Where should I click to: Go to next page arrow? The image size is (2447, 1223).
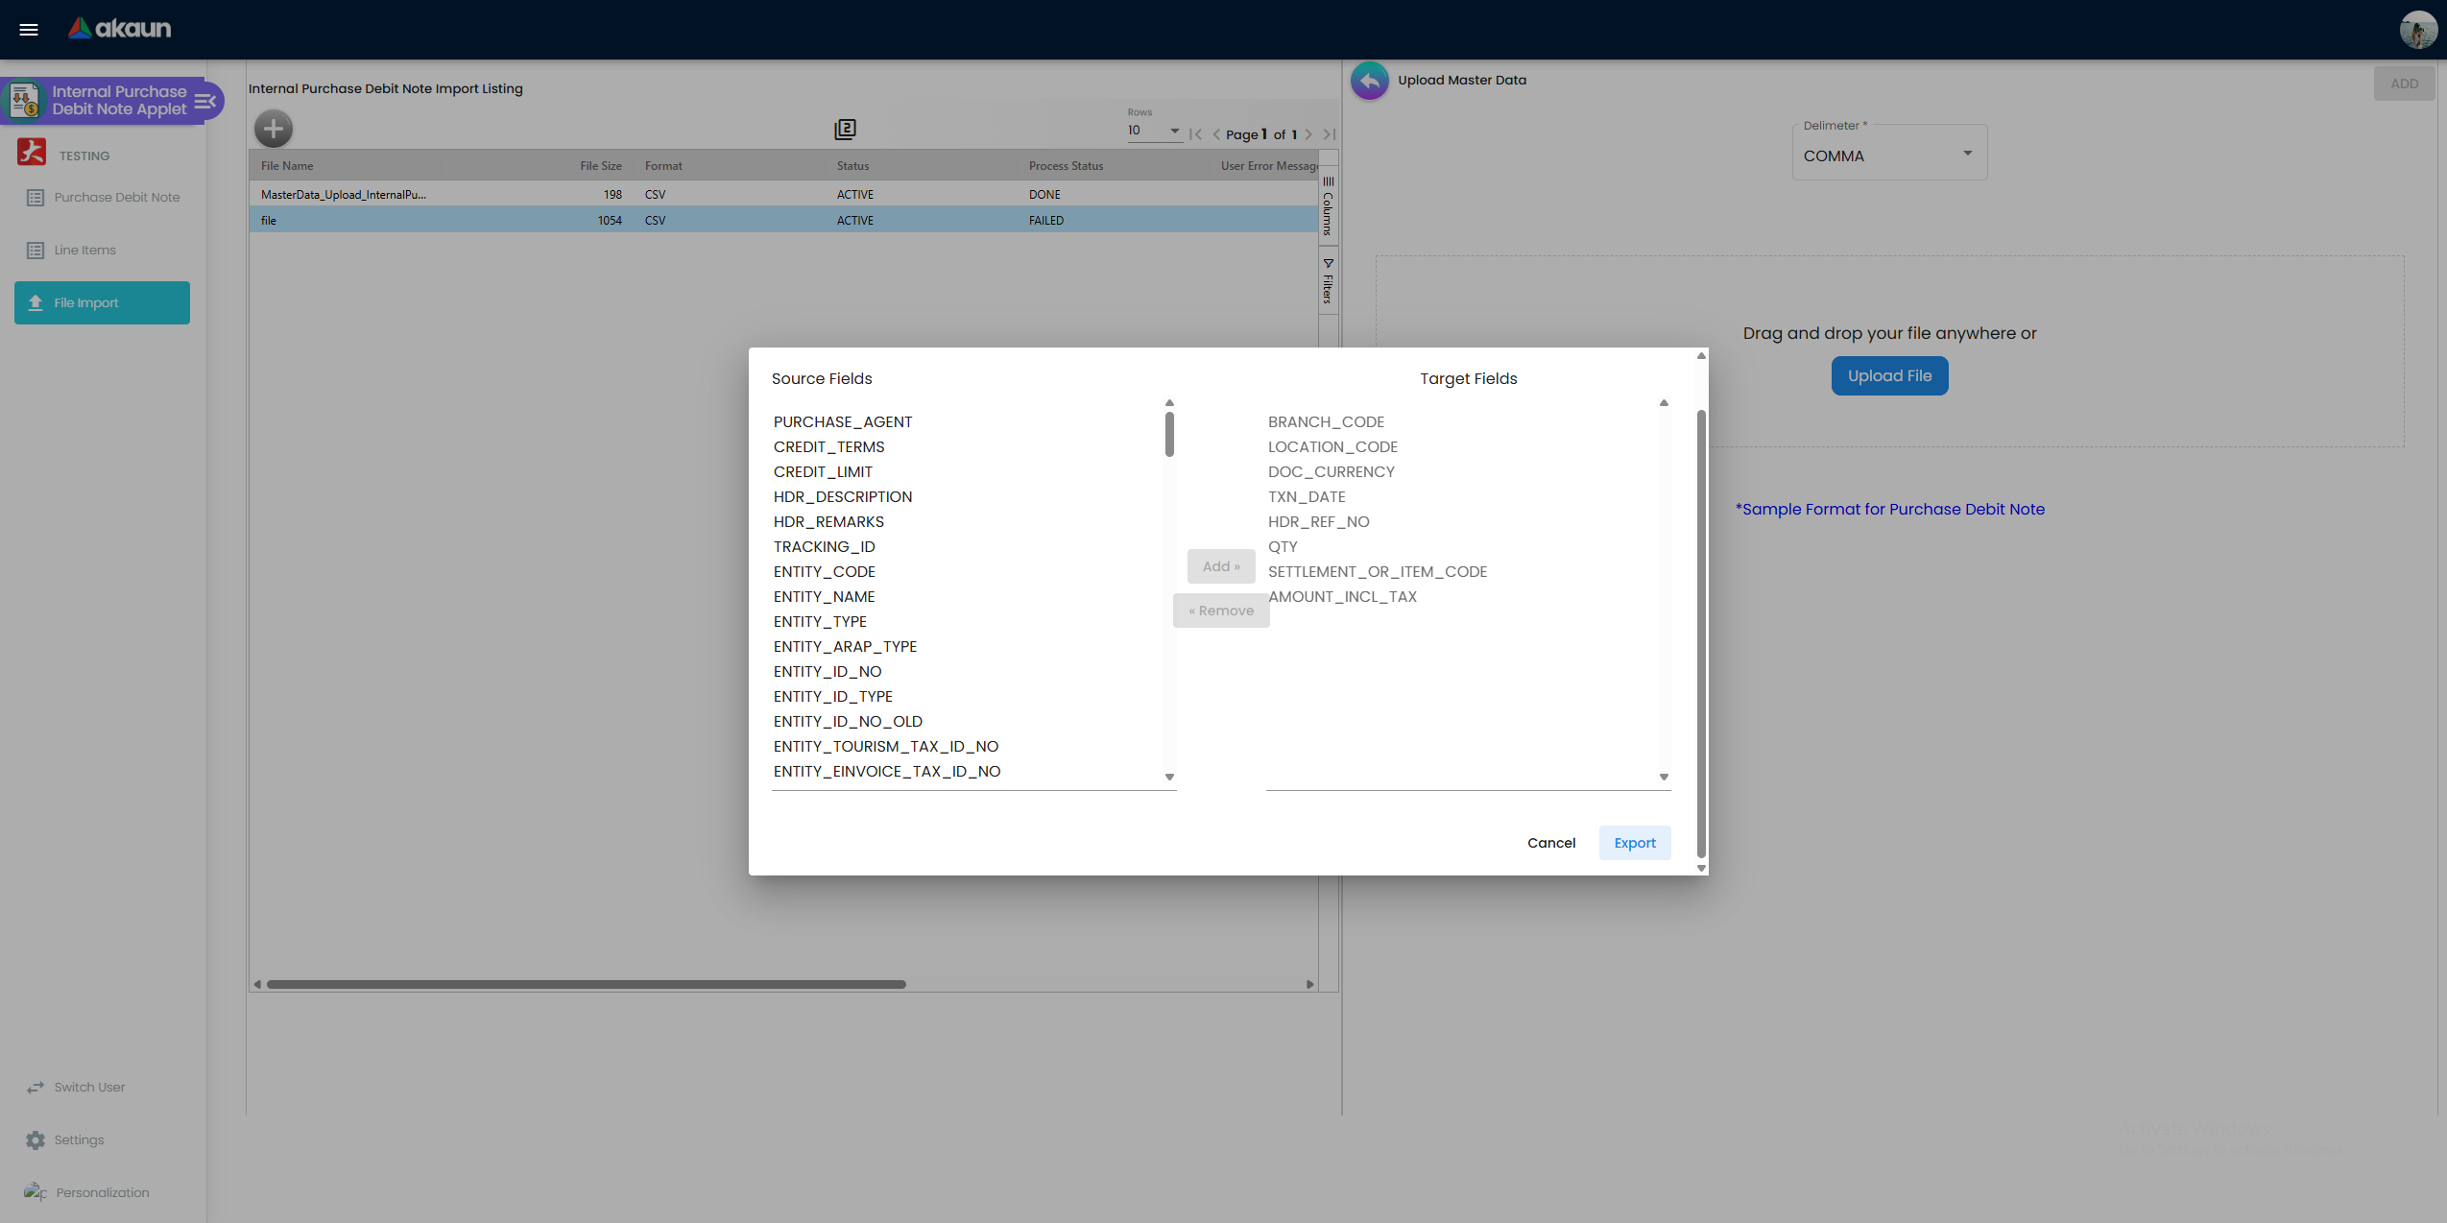1308,134
